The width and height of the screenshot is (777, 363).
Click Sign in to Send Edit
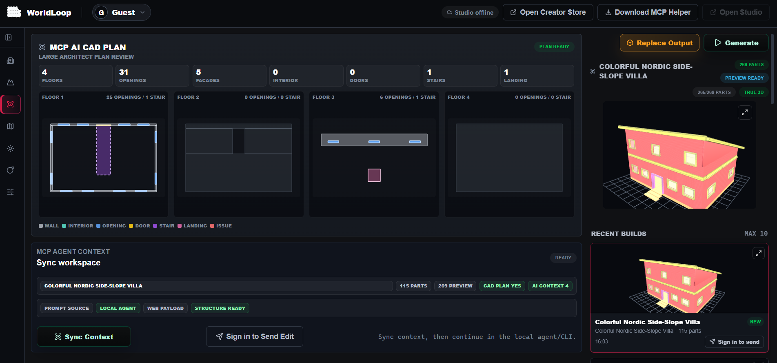[x=255, y=336]
